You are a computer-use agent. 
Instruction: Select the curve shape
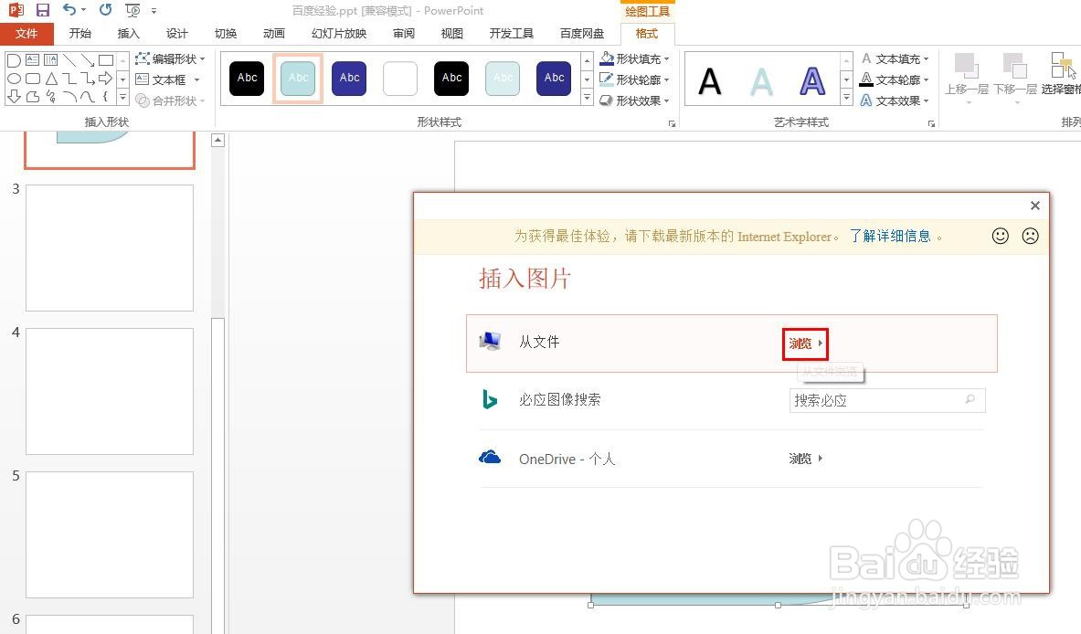pos(87,97)
